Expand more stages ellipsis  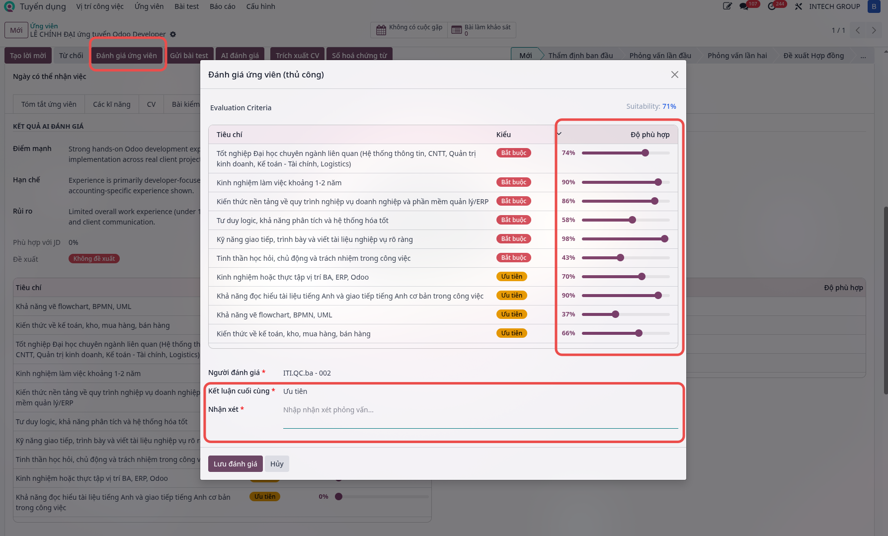pos(863,56)
